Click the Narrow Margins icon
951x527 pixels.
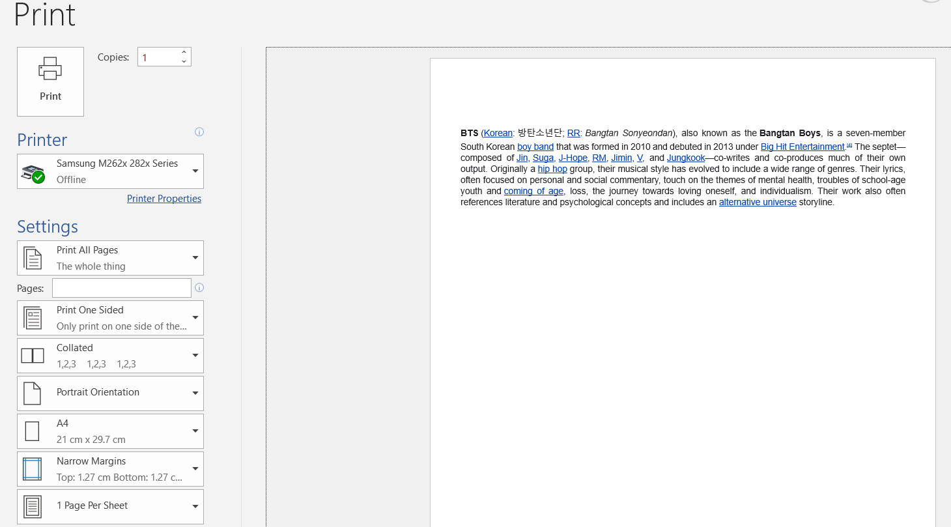32,469
